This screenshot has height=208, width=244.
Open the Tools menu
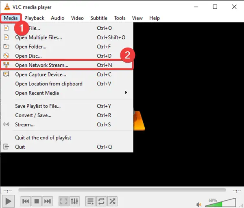point(120,18)
